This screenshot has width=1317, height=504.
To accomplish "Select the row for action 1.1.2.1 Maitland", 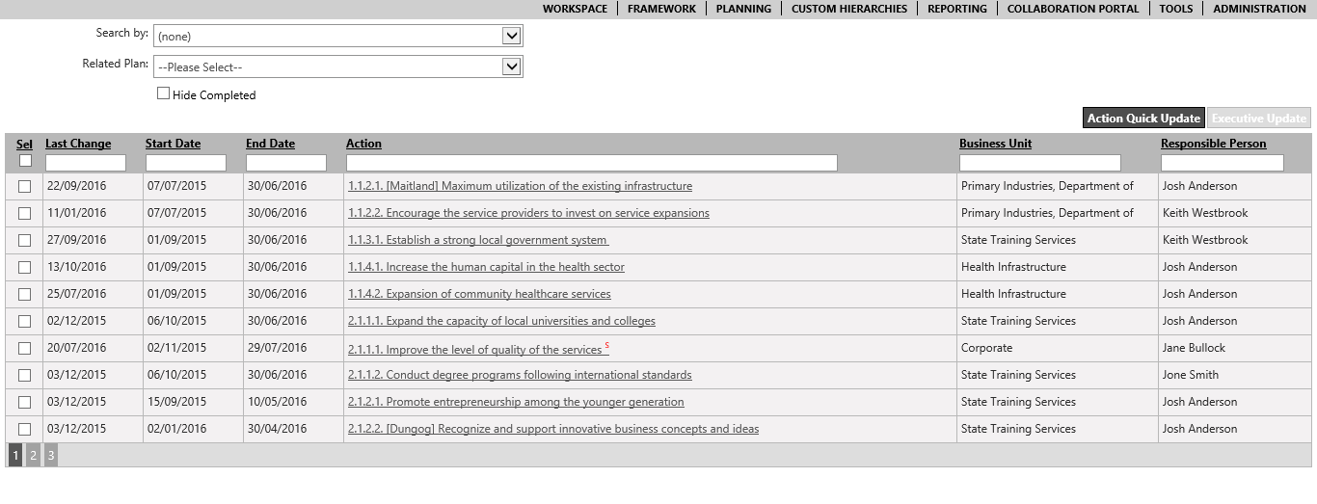I will (24, 186).
